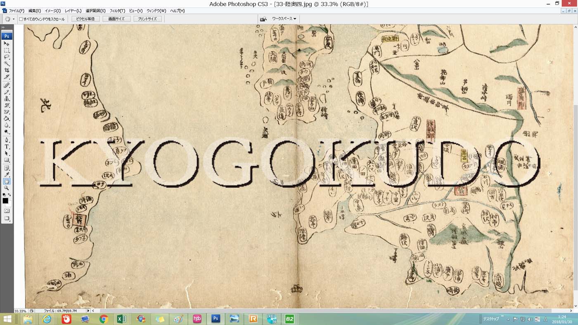Expand the デスクトップ toolbar chevron
Image resolution: width=578 pixels, height=325 pixels.
(x=502, y=317)
